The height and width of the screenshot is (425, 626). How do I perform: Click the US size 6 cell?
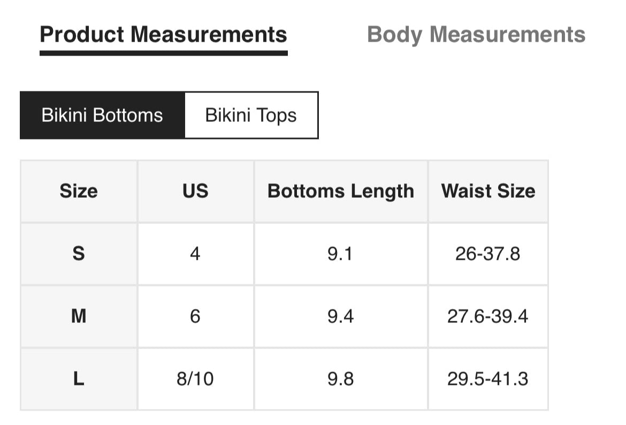click(x=195, y=316)
